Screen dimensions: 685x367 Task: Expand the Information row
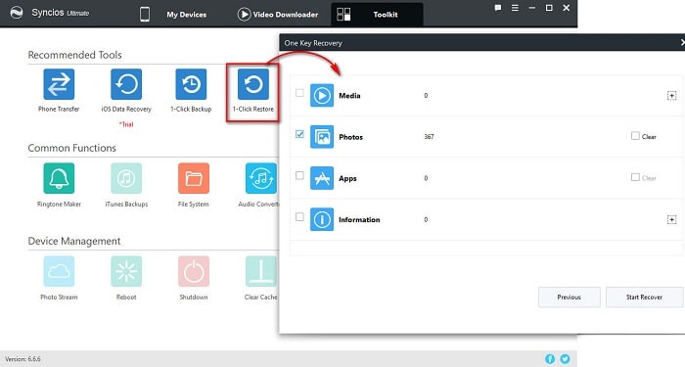click(672, 219)
